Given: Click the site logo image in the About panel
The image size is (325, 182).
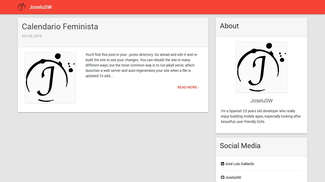Looking at the screenshot, I should pyautogui.click(x=262, y=67).
